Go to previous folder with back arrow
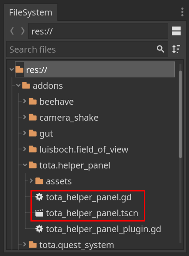This screenshot has height=256, width=189. (x=12, y=31)
